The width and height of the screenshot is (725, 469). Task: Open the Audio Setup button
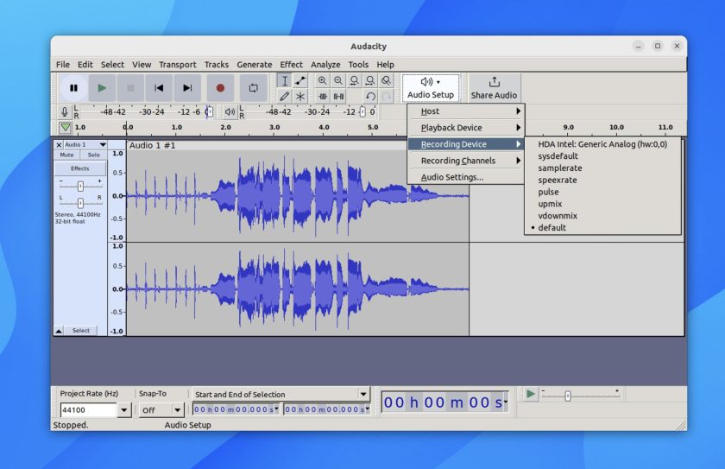click(431, 87)
